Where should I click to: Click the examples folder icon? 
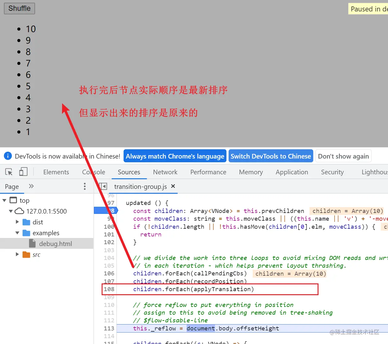coord(26,233)
